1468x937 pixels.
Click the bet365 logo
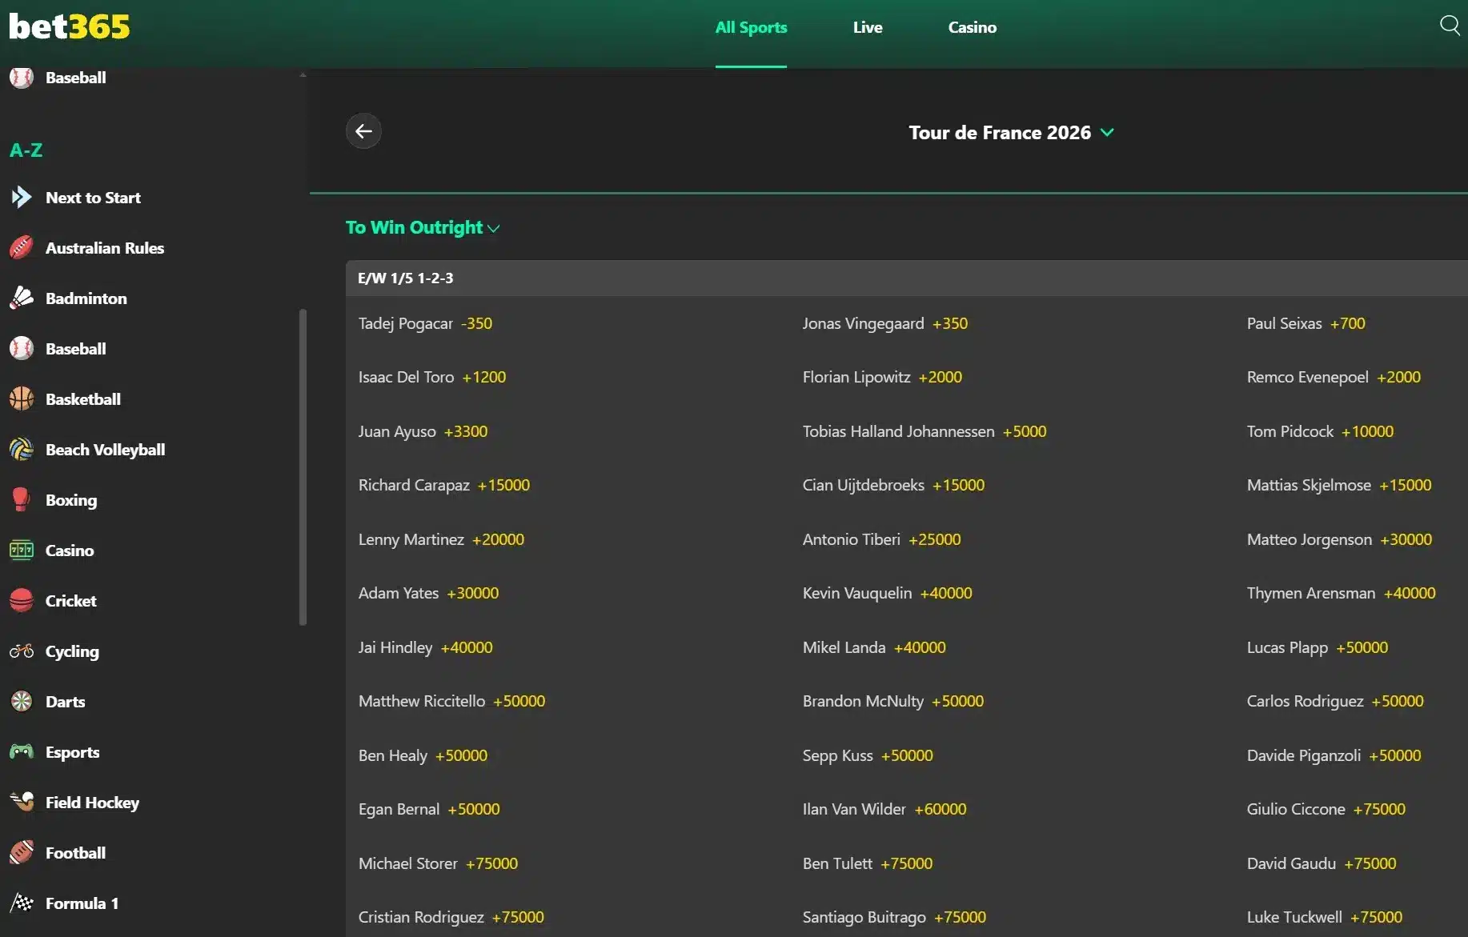pyautogui.click(x=70, y=26)
